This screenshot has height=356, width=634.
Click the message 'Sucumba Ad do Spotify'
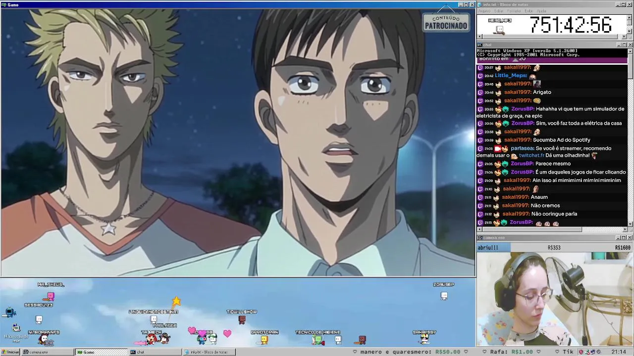pyautogui.click(x=562, y=140)
